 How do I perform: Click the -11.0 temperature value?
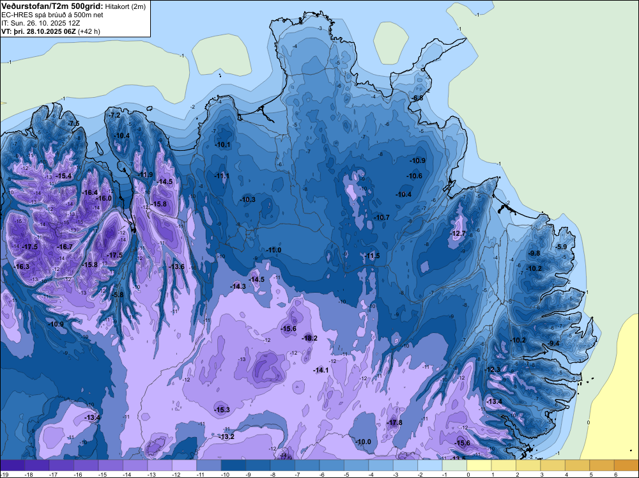[x=273, y=250]
